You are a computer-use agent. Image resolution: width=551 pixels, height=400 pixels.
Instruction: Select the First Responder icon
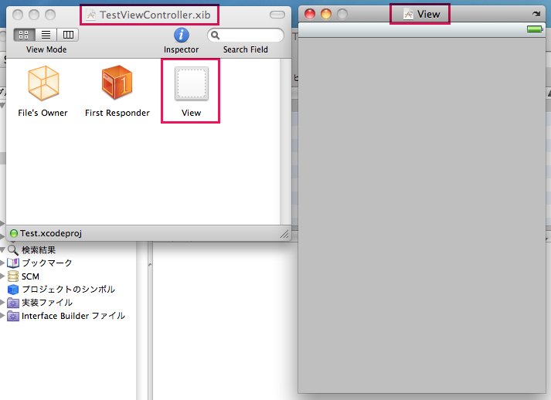[117, 83]
